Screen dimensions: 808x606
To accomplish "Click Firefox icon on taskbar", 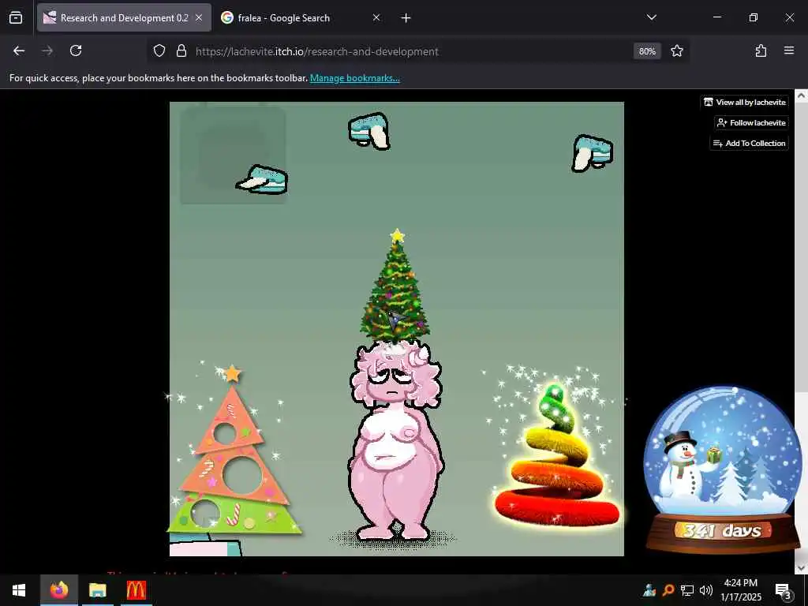I will 58,590.
